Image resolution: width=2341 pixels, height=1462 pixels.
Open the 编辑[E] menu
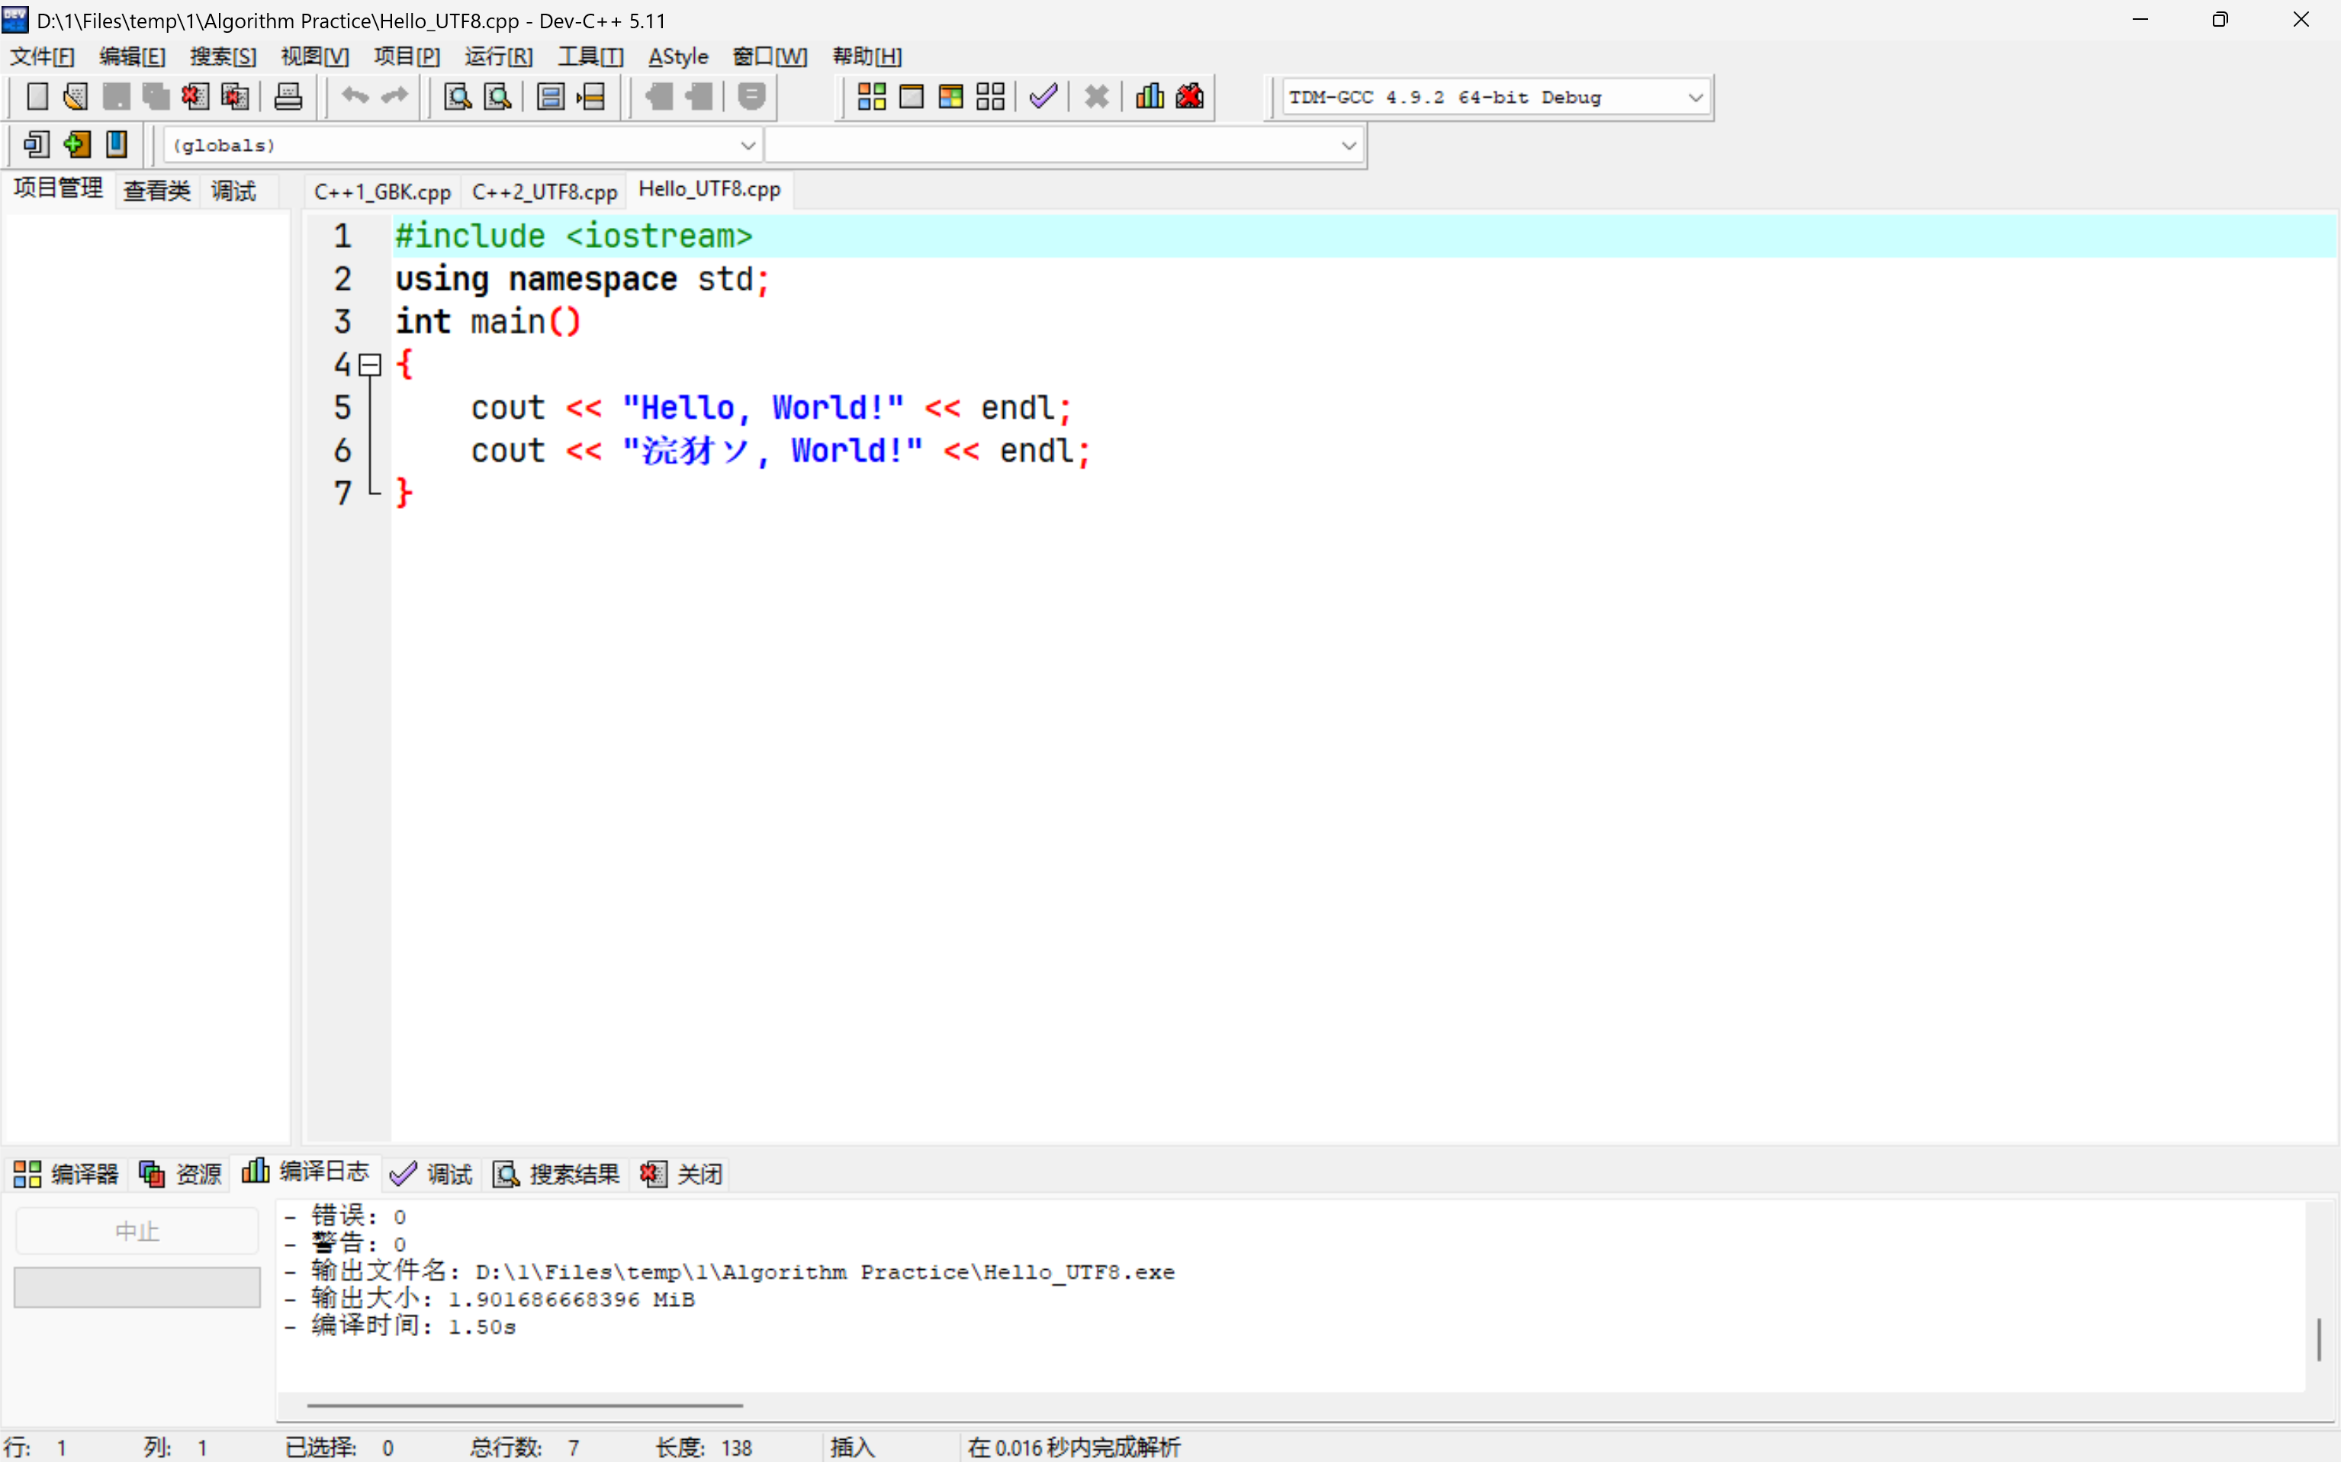[x=133, y=56]
